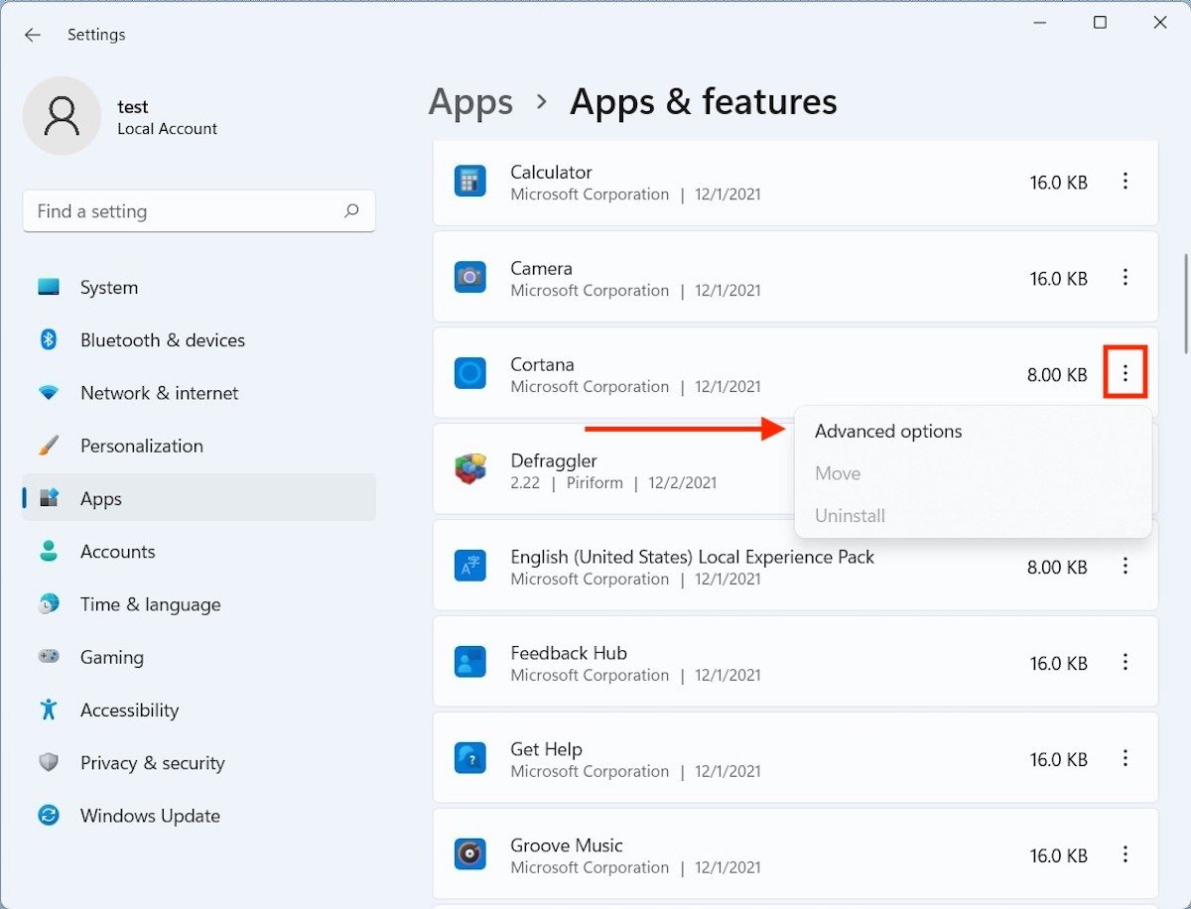Click the Camera app name
1191x909 pixels.
point(541,269)
